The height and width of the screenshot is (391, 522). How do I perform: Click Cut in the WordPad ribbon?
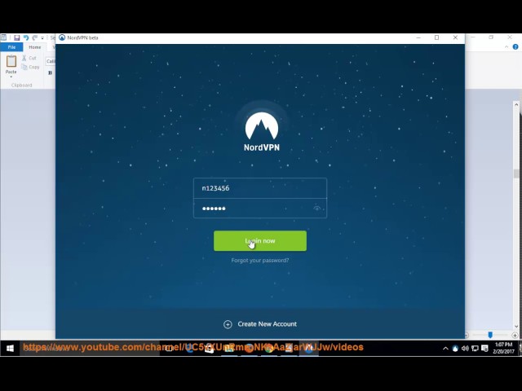click(x=29, y=58)
